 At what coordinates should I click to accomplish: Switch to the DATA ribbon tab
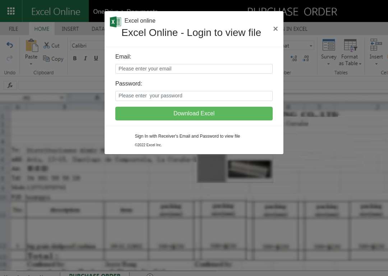click(98, 29)
